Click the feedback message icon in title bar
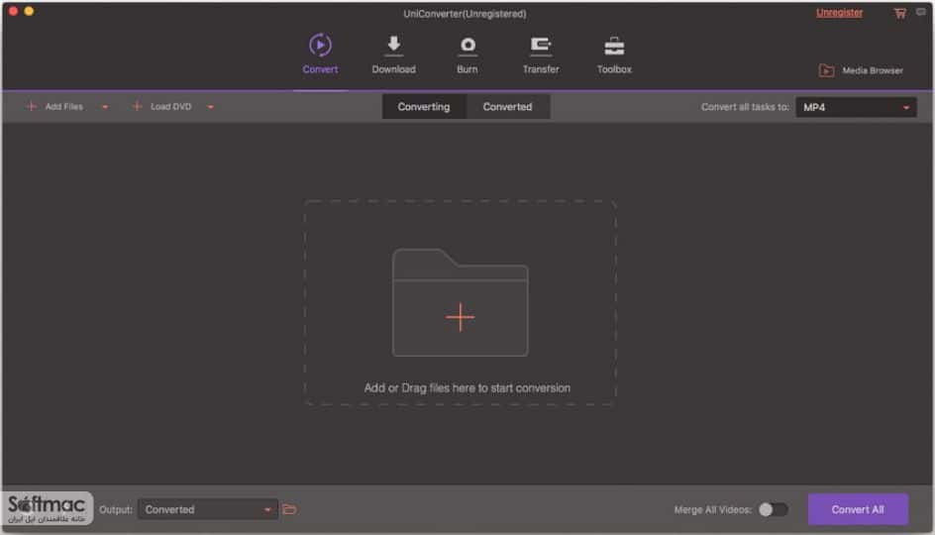935x535 pixels. [921, 12]
